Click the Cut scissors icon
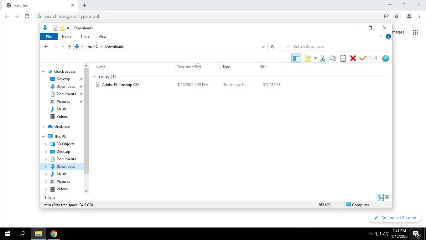Viewport: 426px width, 240px height. coord(323,58)
